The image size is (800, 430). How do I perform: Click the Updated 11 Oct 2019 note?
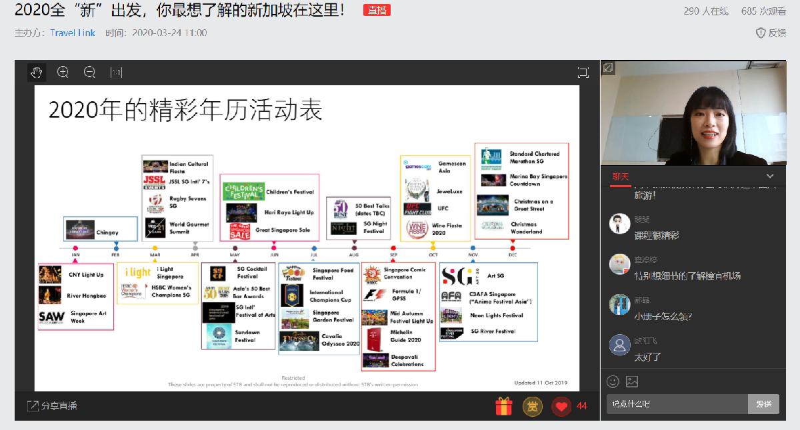540,383
